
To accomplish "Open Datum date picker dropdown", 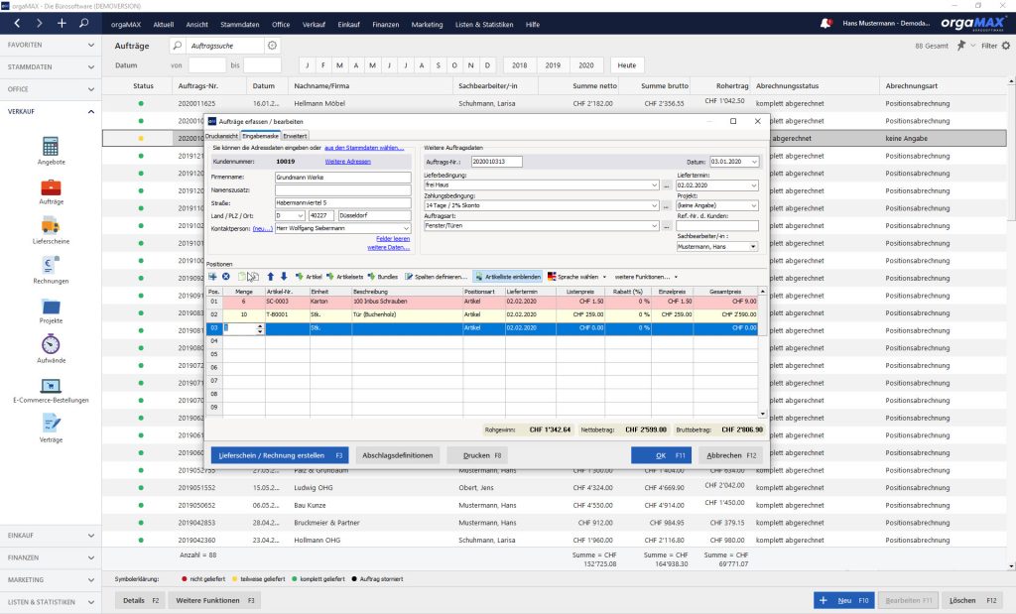I will click(x=754, y=162).
